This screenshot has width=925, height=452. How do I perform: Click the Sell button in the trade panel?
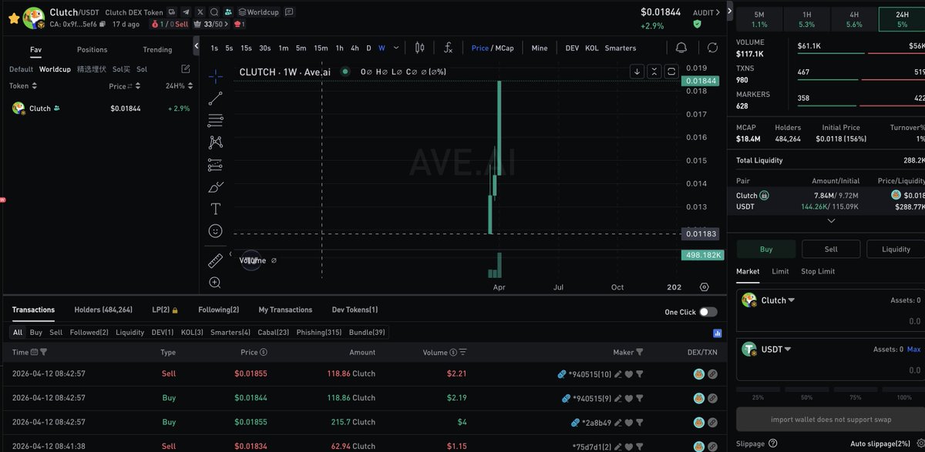click(831, 249)
